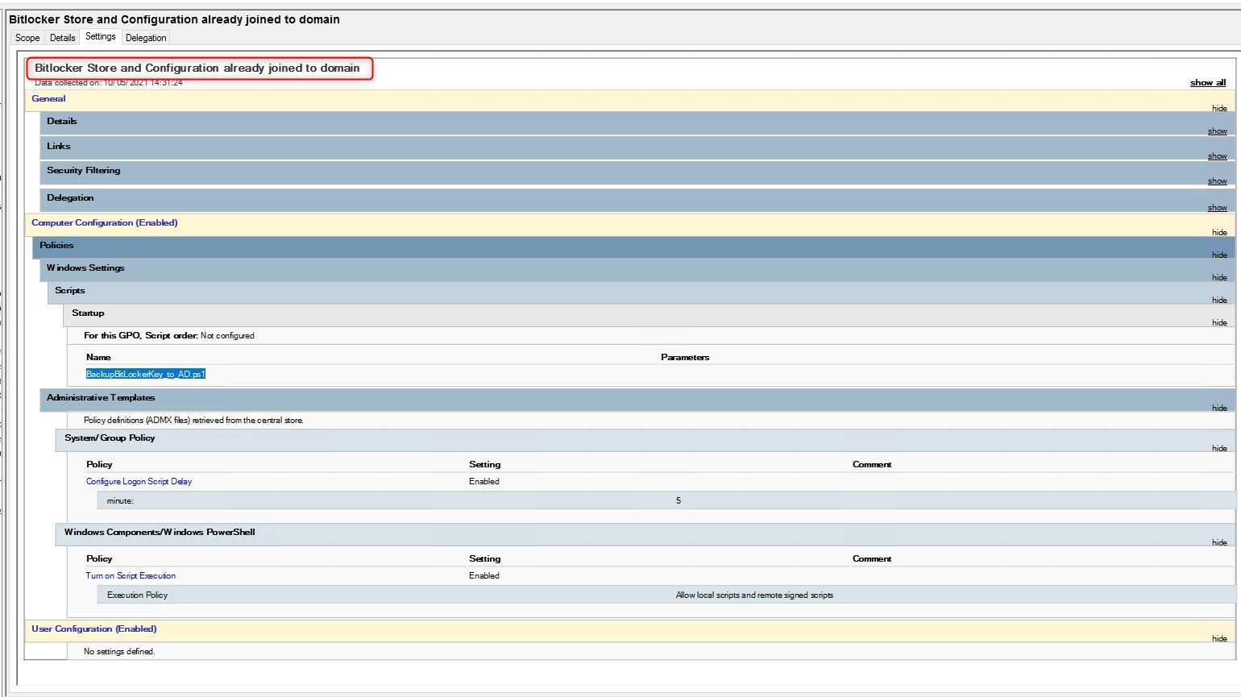This screenshot has height=697, width=1241.
Task: Click the Name column header under Startup
Action: (x=98, y=357)
